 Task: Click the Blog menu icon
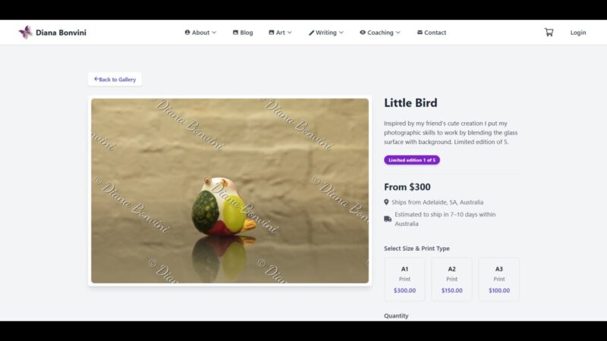click(235, 33)
